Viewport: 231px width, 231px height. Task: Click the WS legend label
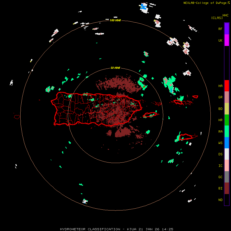220,143
